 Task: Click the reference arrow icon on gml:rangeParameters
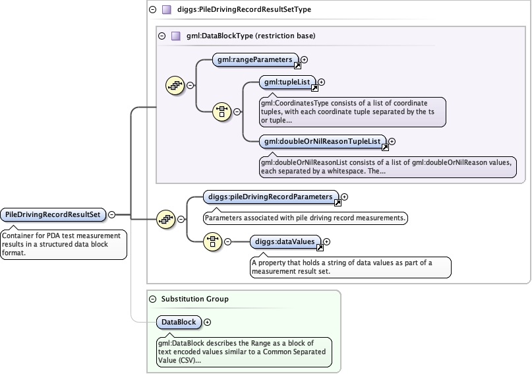tap(297, 65)
